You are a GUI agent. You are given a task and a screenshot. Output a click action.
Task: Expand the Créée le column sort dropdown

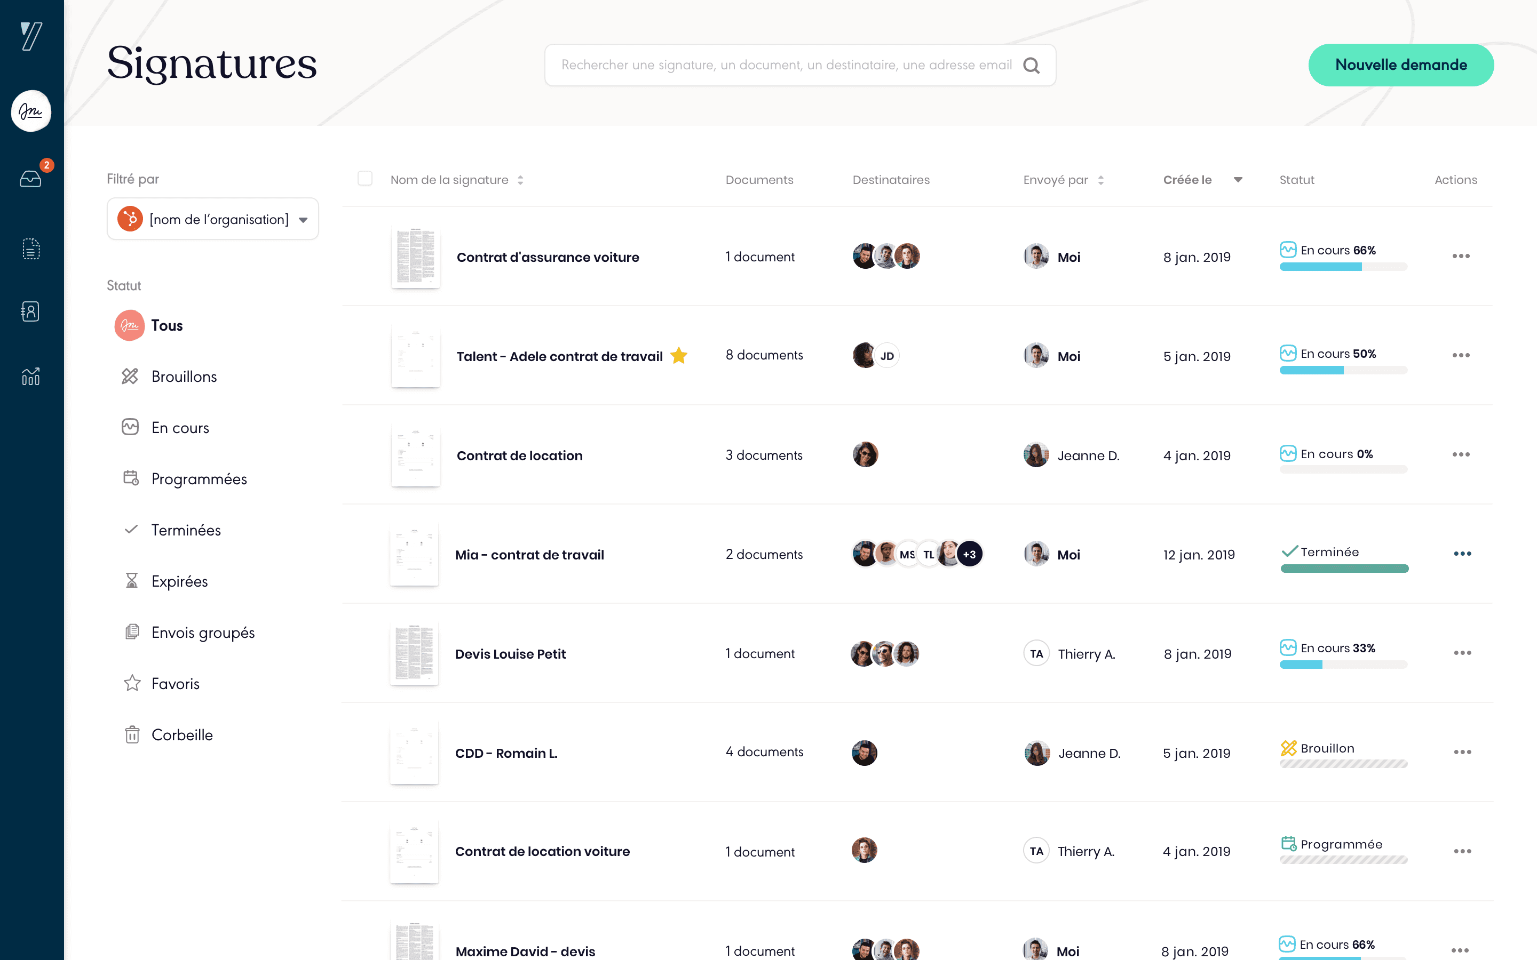click(x=1234, y=179)
